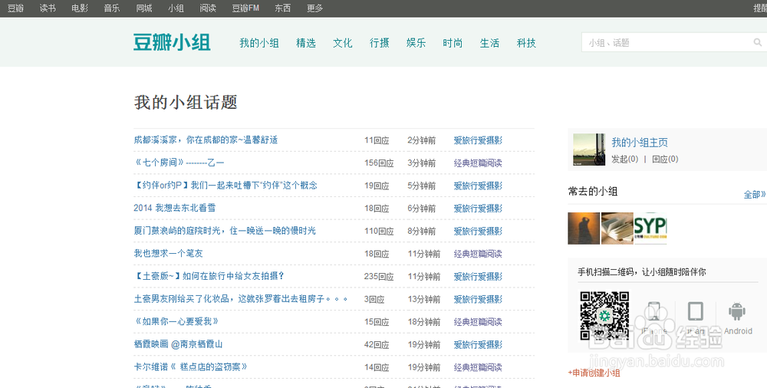Switch to 时尚 category tab
767x388 pixels.
click(453, 43)
